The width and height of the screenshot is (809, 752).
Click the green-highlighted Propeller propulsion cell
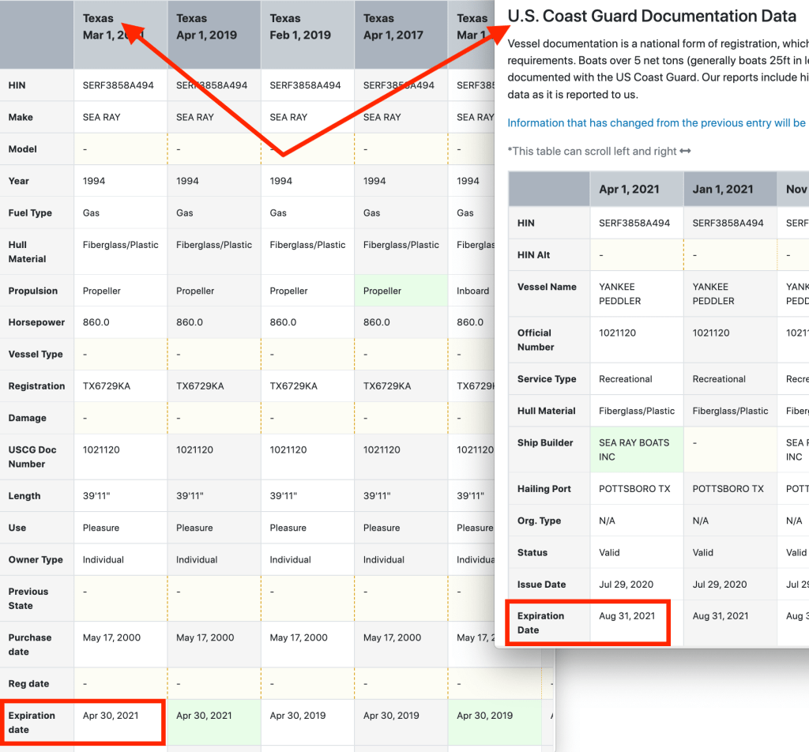(x=382, y=291)
